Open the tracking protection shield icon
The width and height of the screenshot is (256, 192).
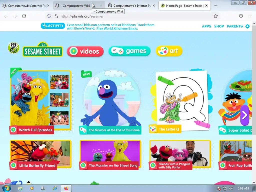(49, 16)
